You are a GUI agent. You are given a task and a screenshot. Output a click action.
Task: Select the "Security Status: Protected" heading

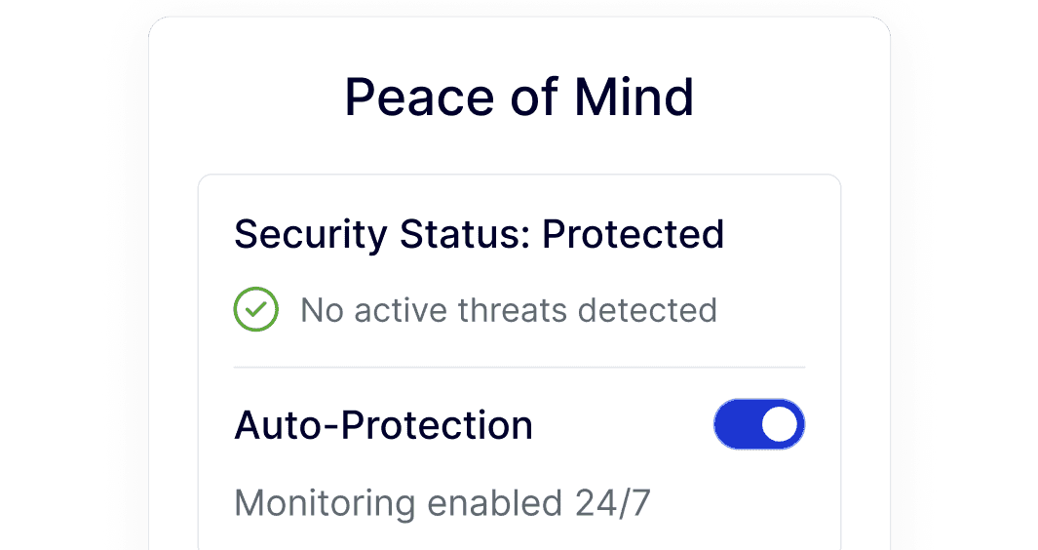479,234
